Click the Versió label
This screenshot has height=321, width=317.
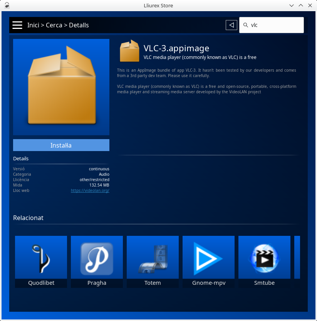point(19,169)
